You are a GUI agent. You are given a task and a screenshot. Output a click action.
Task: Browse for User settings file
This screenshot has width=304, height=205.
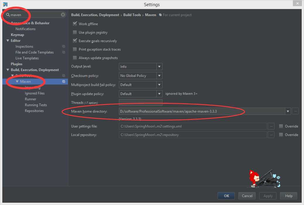271,126
